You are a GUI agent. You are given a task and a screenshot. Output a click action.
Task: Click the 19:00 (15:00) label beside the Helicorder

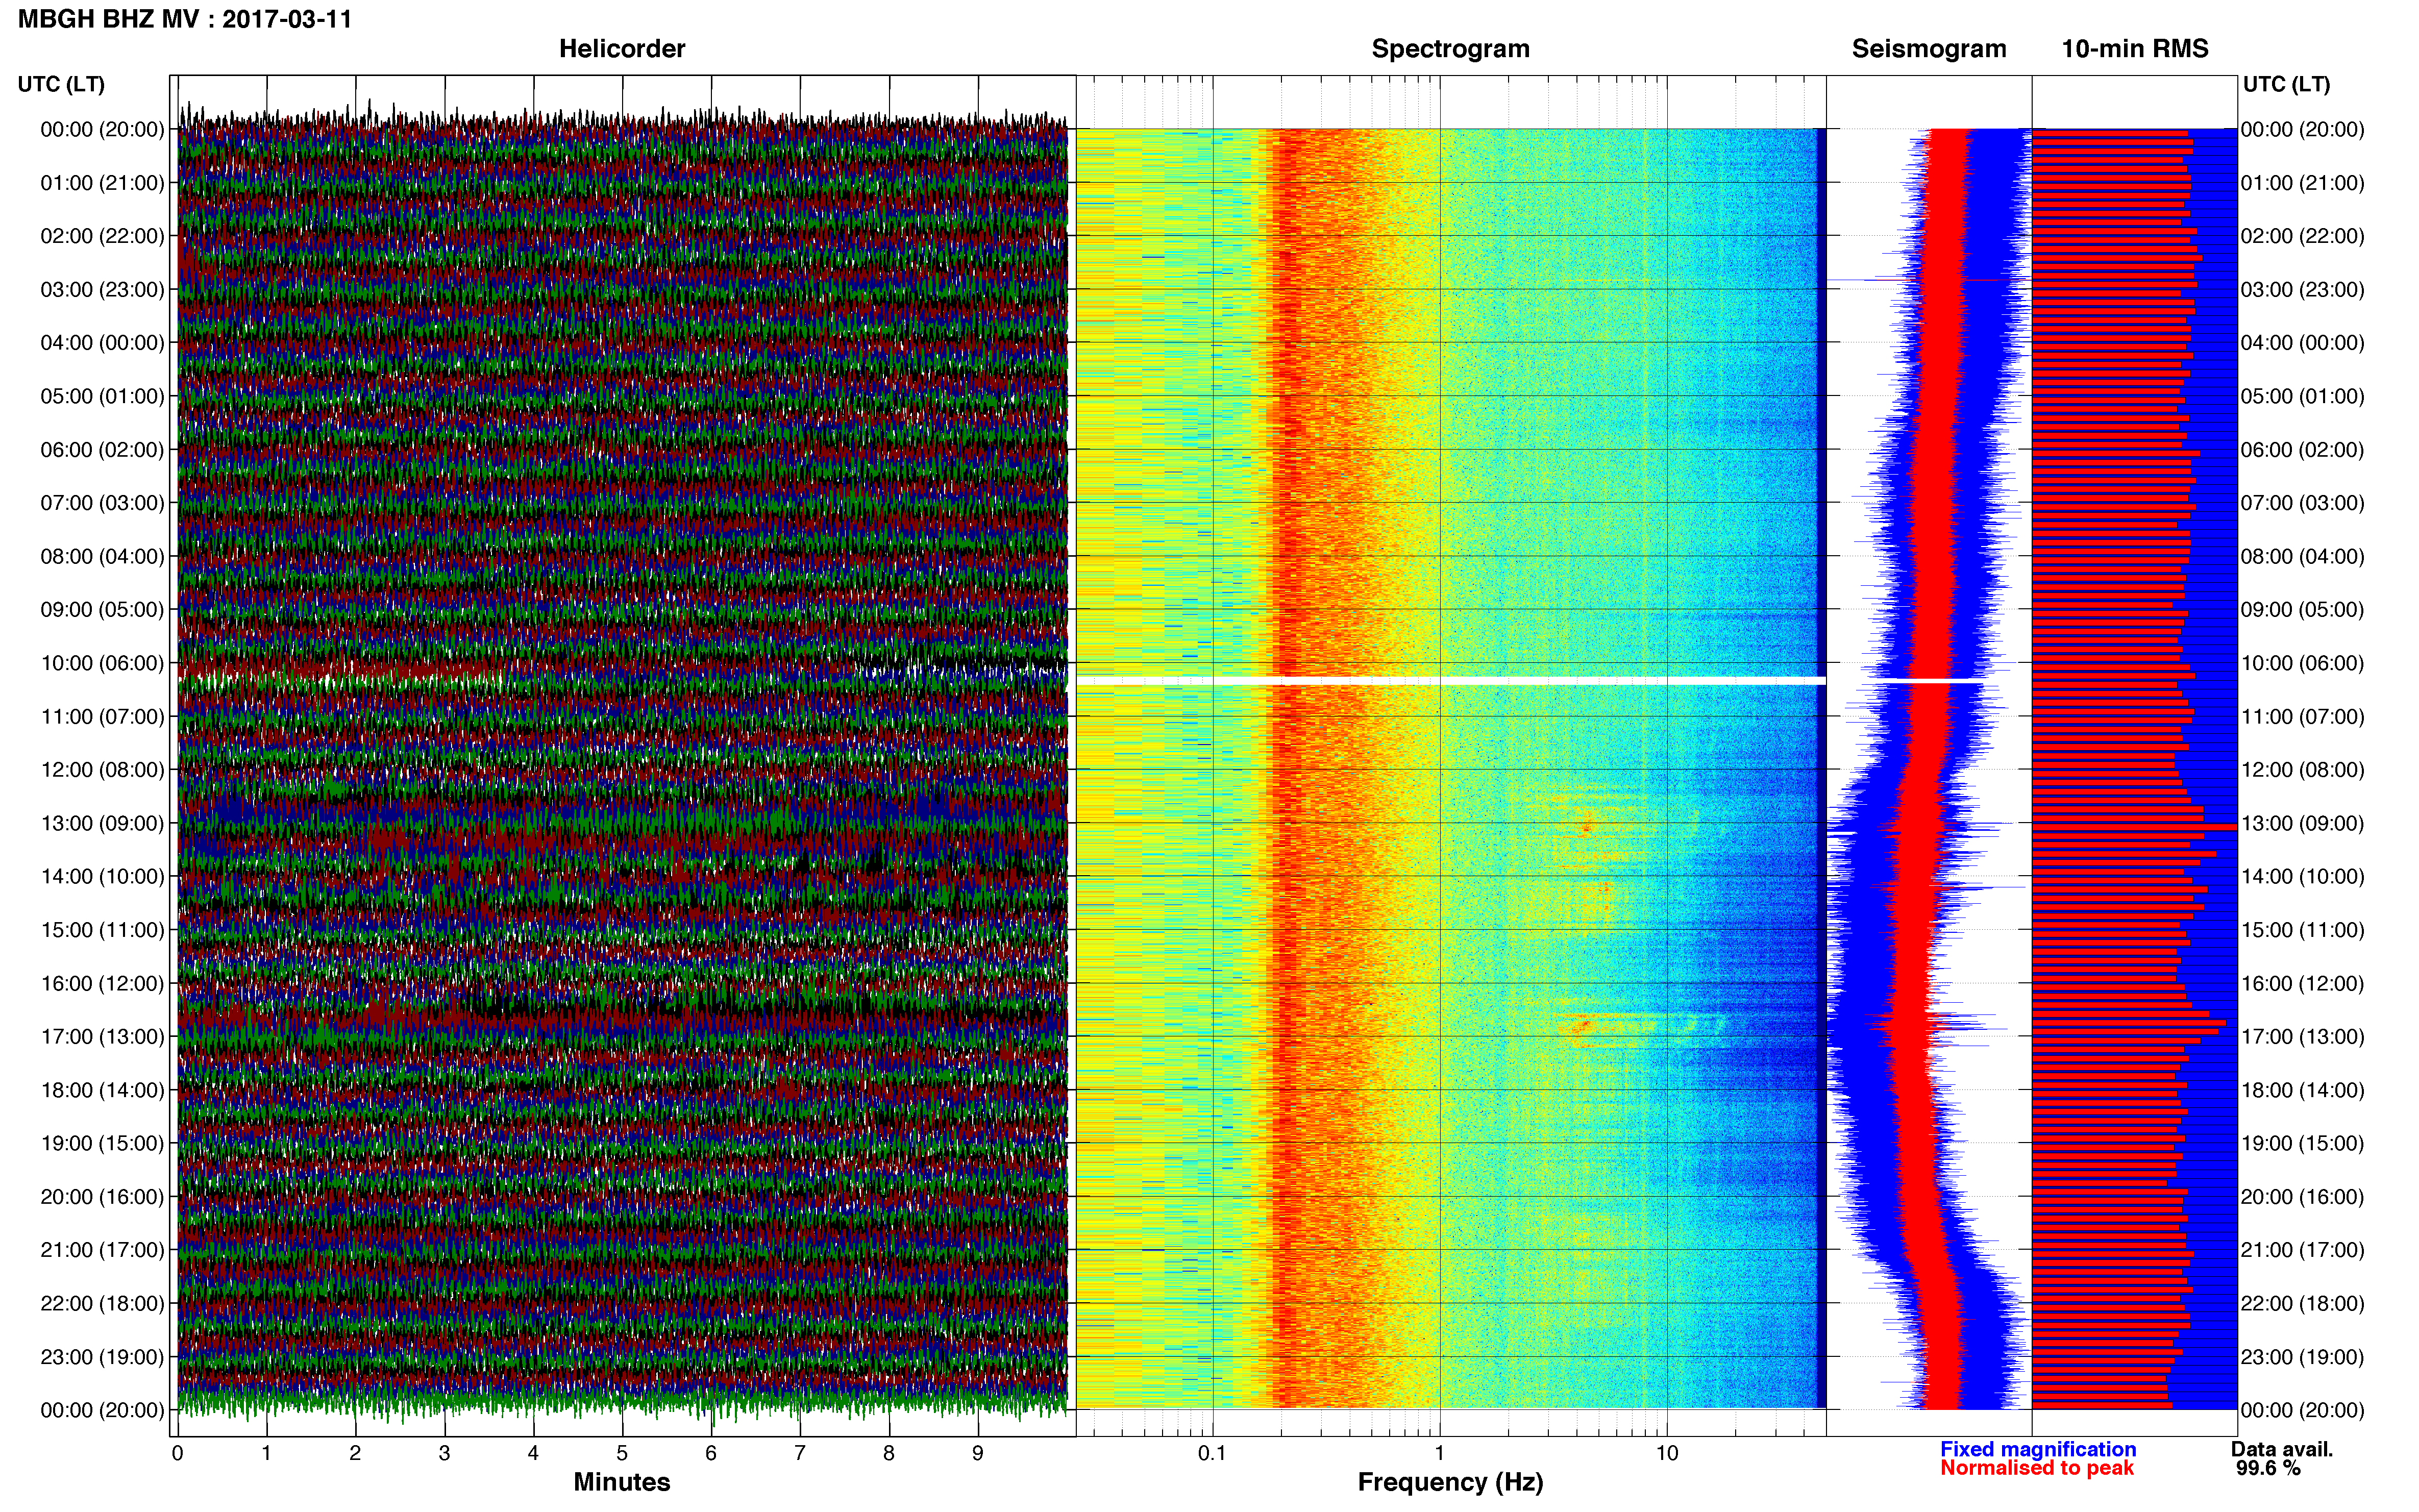[x=102, y=1144]
